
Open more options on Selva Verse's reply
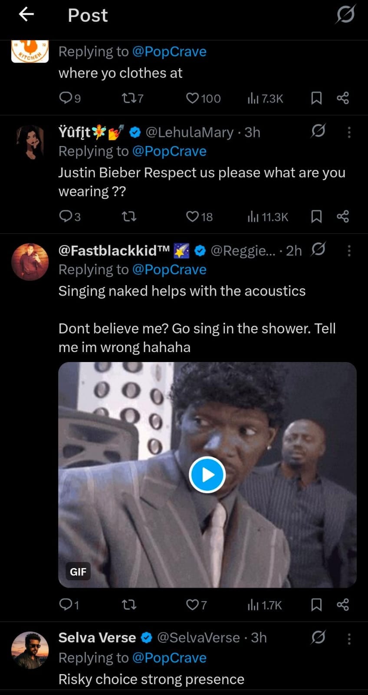[349, 638]
